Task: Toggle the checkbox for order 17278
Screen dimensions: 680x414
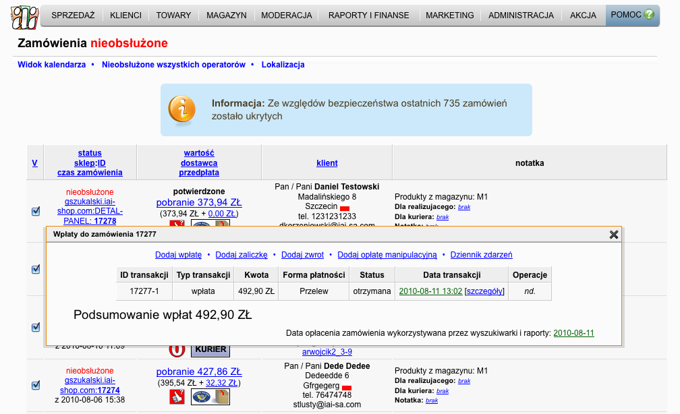Action: coord(36,211)
